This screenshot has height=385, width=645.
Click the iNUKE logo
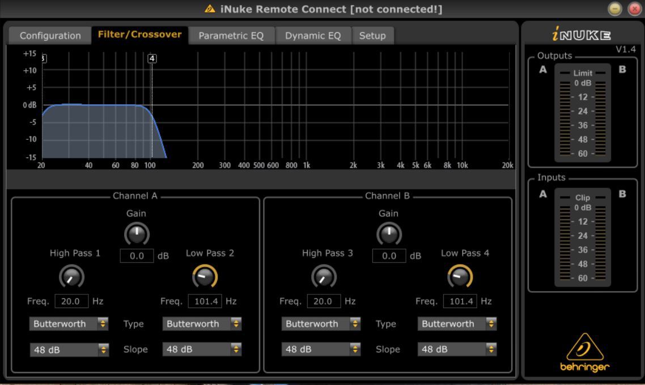(581, 35)
